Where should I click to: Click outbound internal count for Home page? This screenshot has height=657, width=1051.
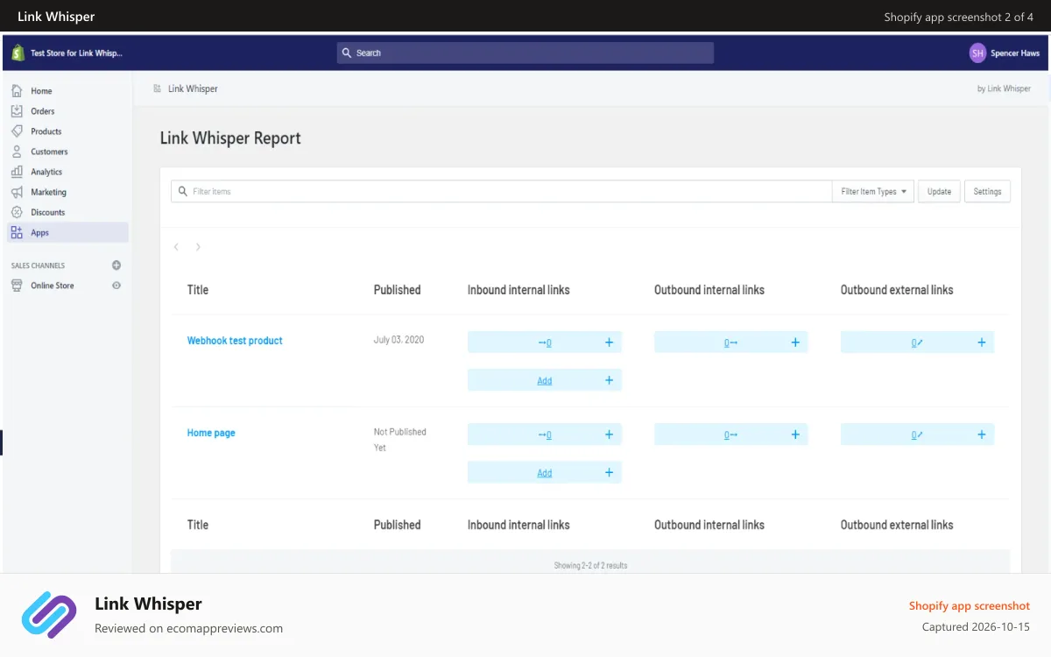730,434
